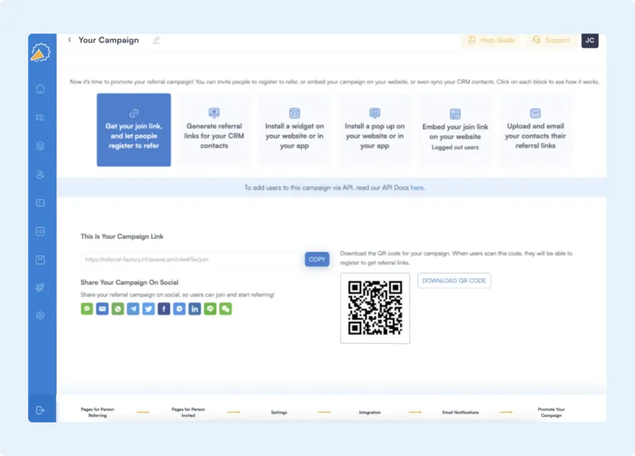Click the home icon in the sidebar
635x456 pixels.
(40, 89)
